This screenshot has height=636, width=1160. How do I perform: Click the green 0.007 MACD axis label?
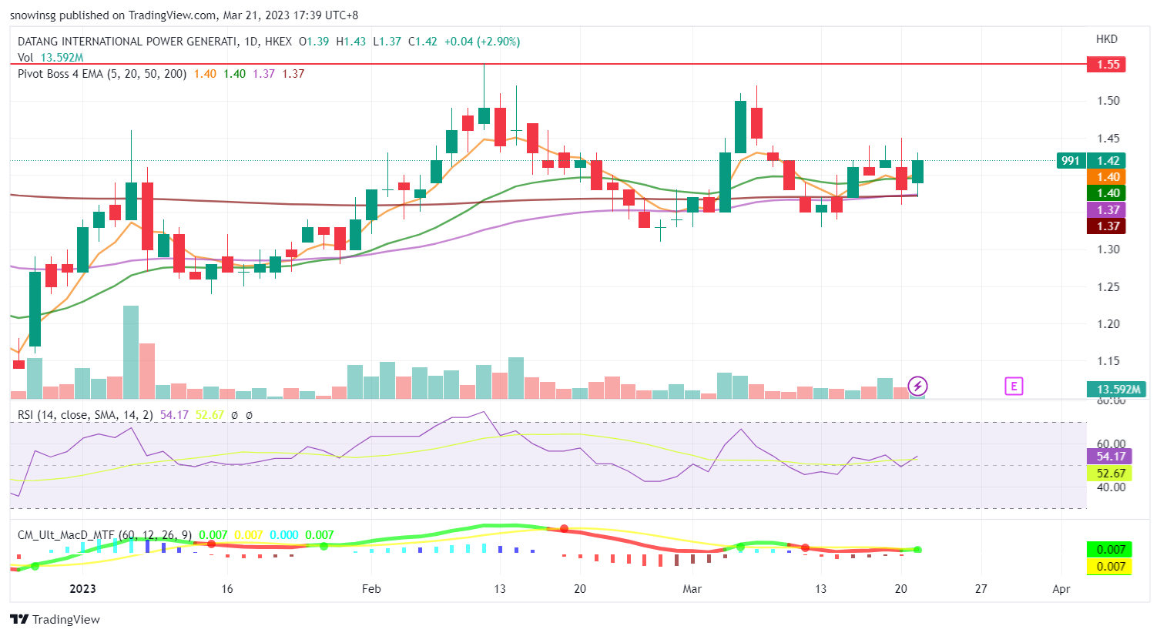(1109, 550)
